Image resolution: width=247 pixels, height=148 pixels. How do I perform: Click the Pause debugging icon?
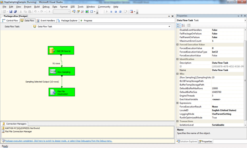(x=111, y=11)
